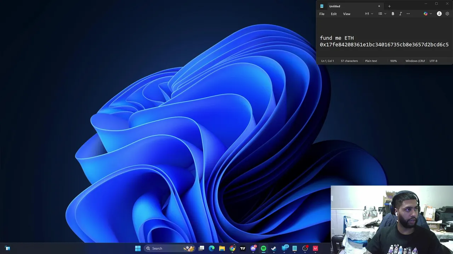Open Notepad settings gear
Viewport: 453px width, 254px height.
[447, 14]
